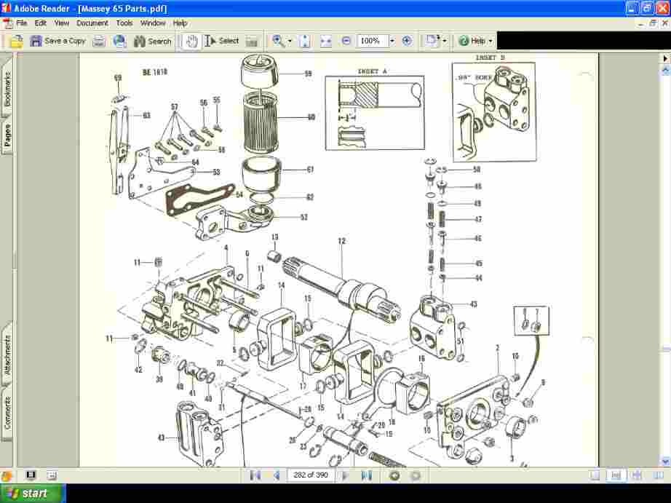
Task: Open the Help menu in the menu bar
Action: [180, 23]
